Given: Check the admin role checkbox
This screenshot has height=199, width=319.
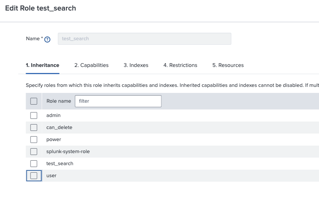Looking at the screenshot, I should (x=34, y=115).
